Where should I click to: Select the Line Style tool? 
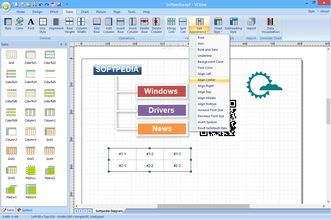43,26
